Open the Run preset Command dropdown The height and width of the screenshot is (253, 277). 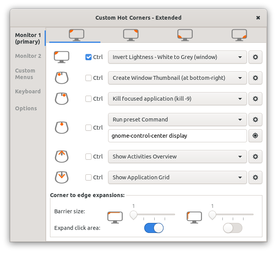point(177,120)
